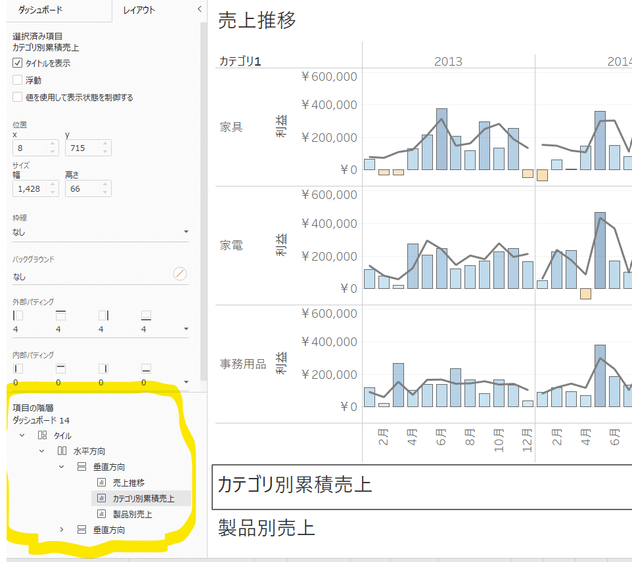632x562 pixels.
Task: Increase the x position with up stepper
Action: pyautogui.click(x=53, y=144)
